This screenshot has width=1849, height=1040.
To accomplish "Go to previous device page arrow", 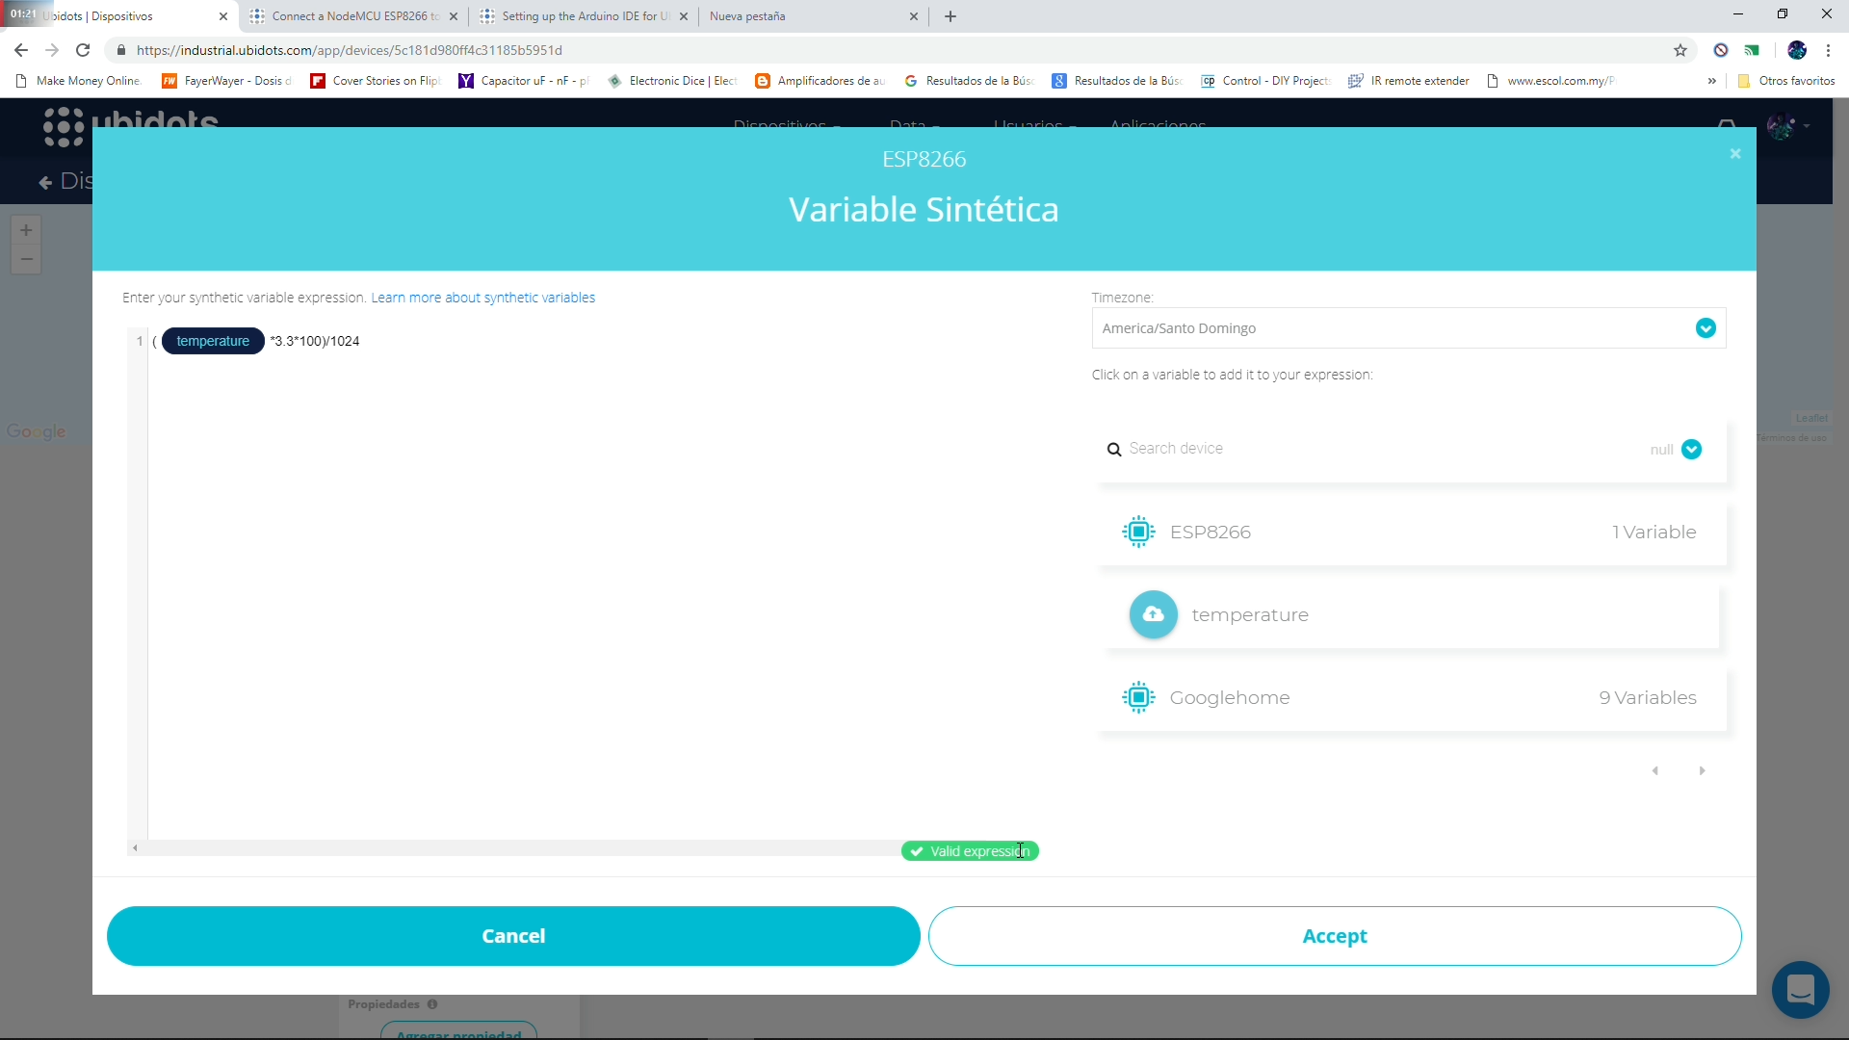I will [x=1655, y=770].
